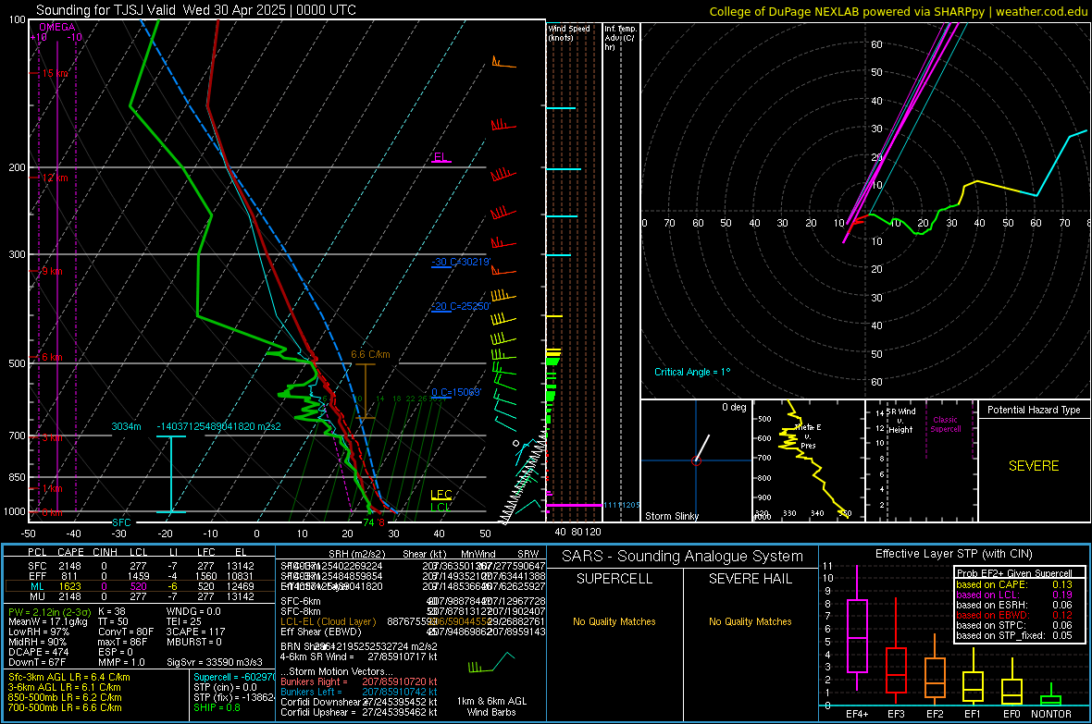Screen dimensions: 1092x724
Task: Click the College of DuPage NEXLAB credit text
Action: click(x=899, y=11)
